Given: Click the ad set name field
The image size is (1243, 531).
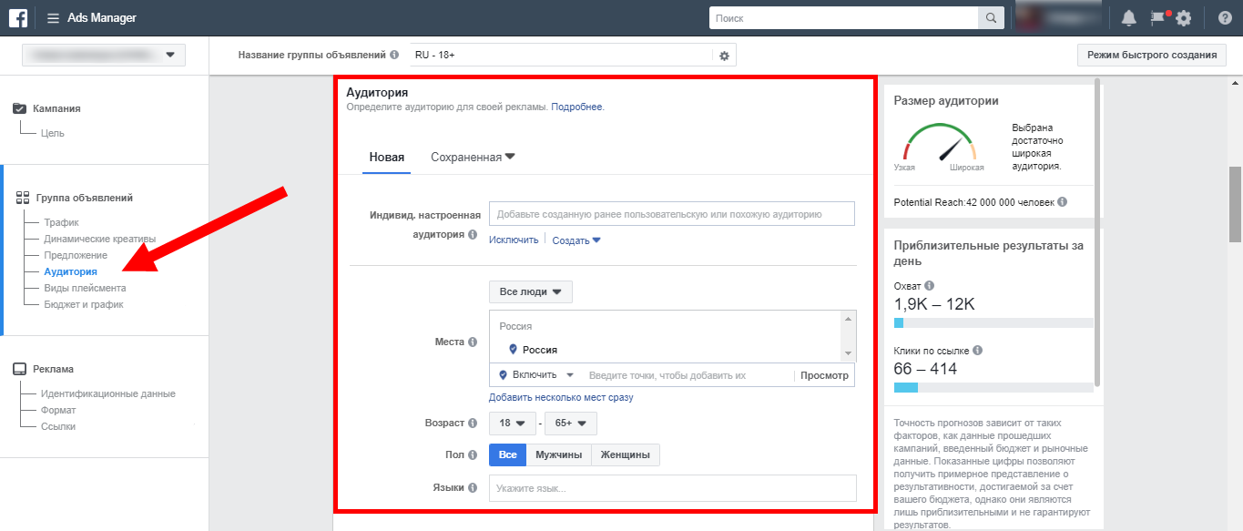Looking at the screenshot, I should [561, 56].
